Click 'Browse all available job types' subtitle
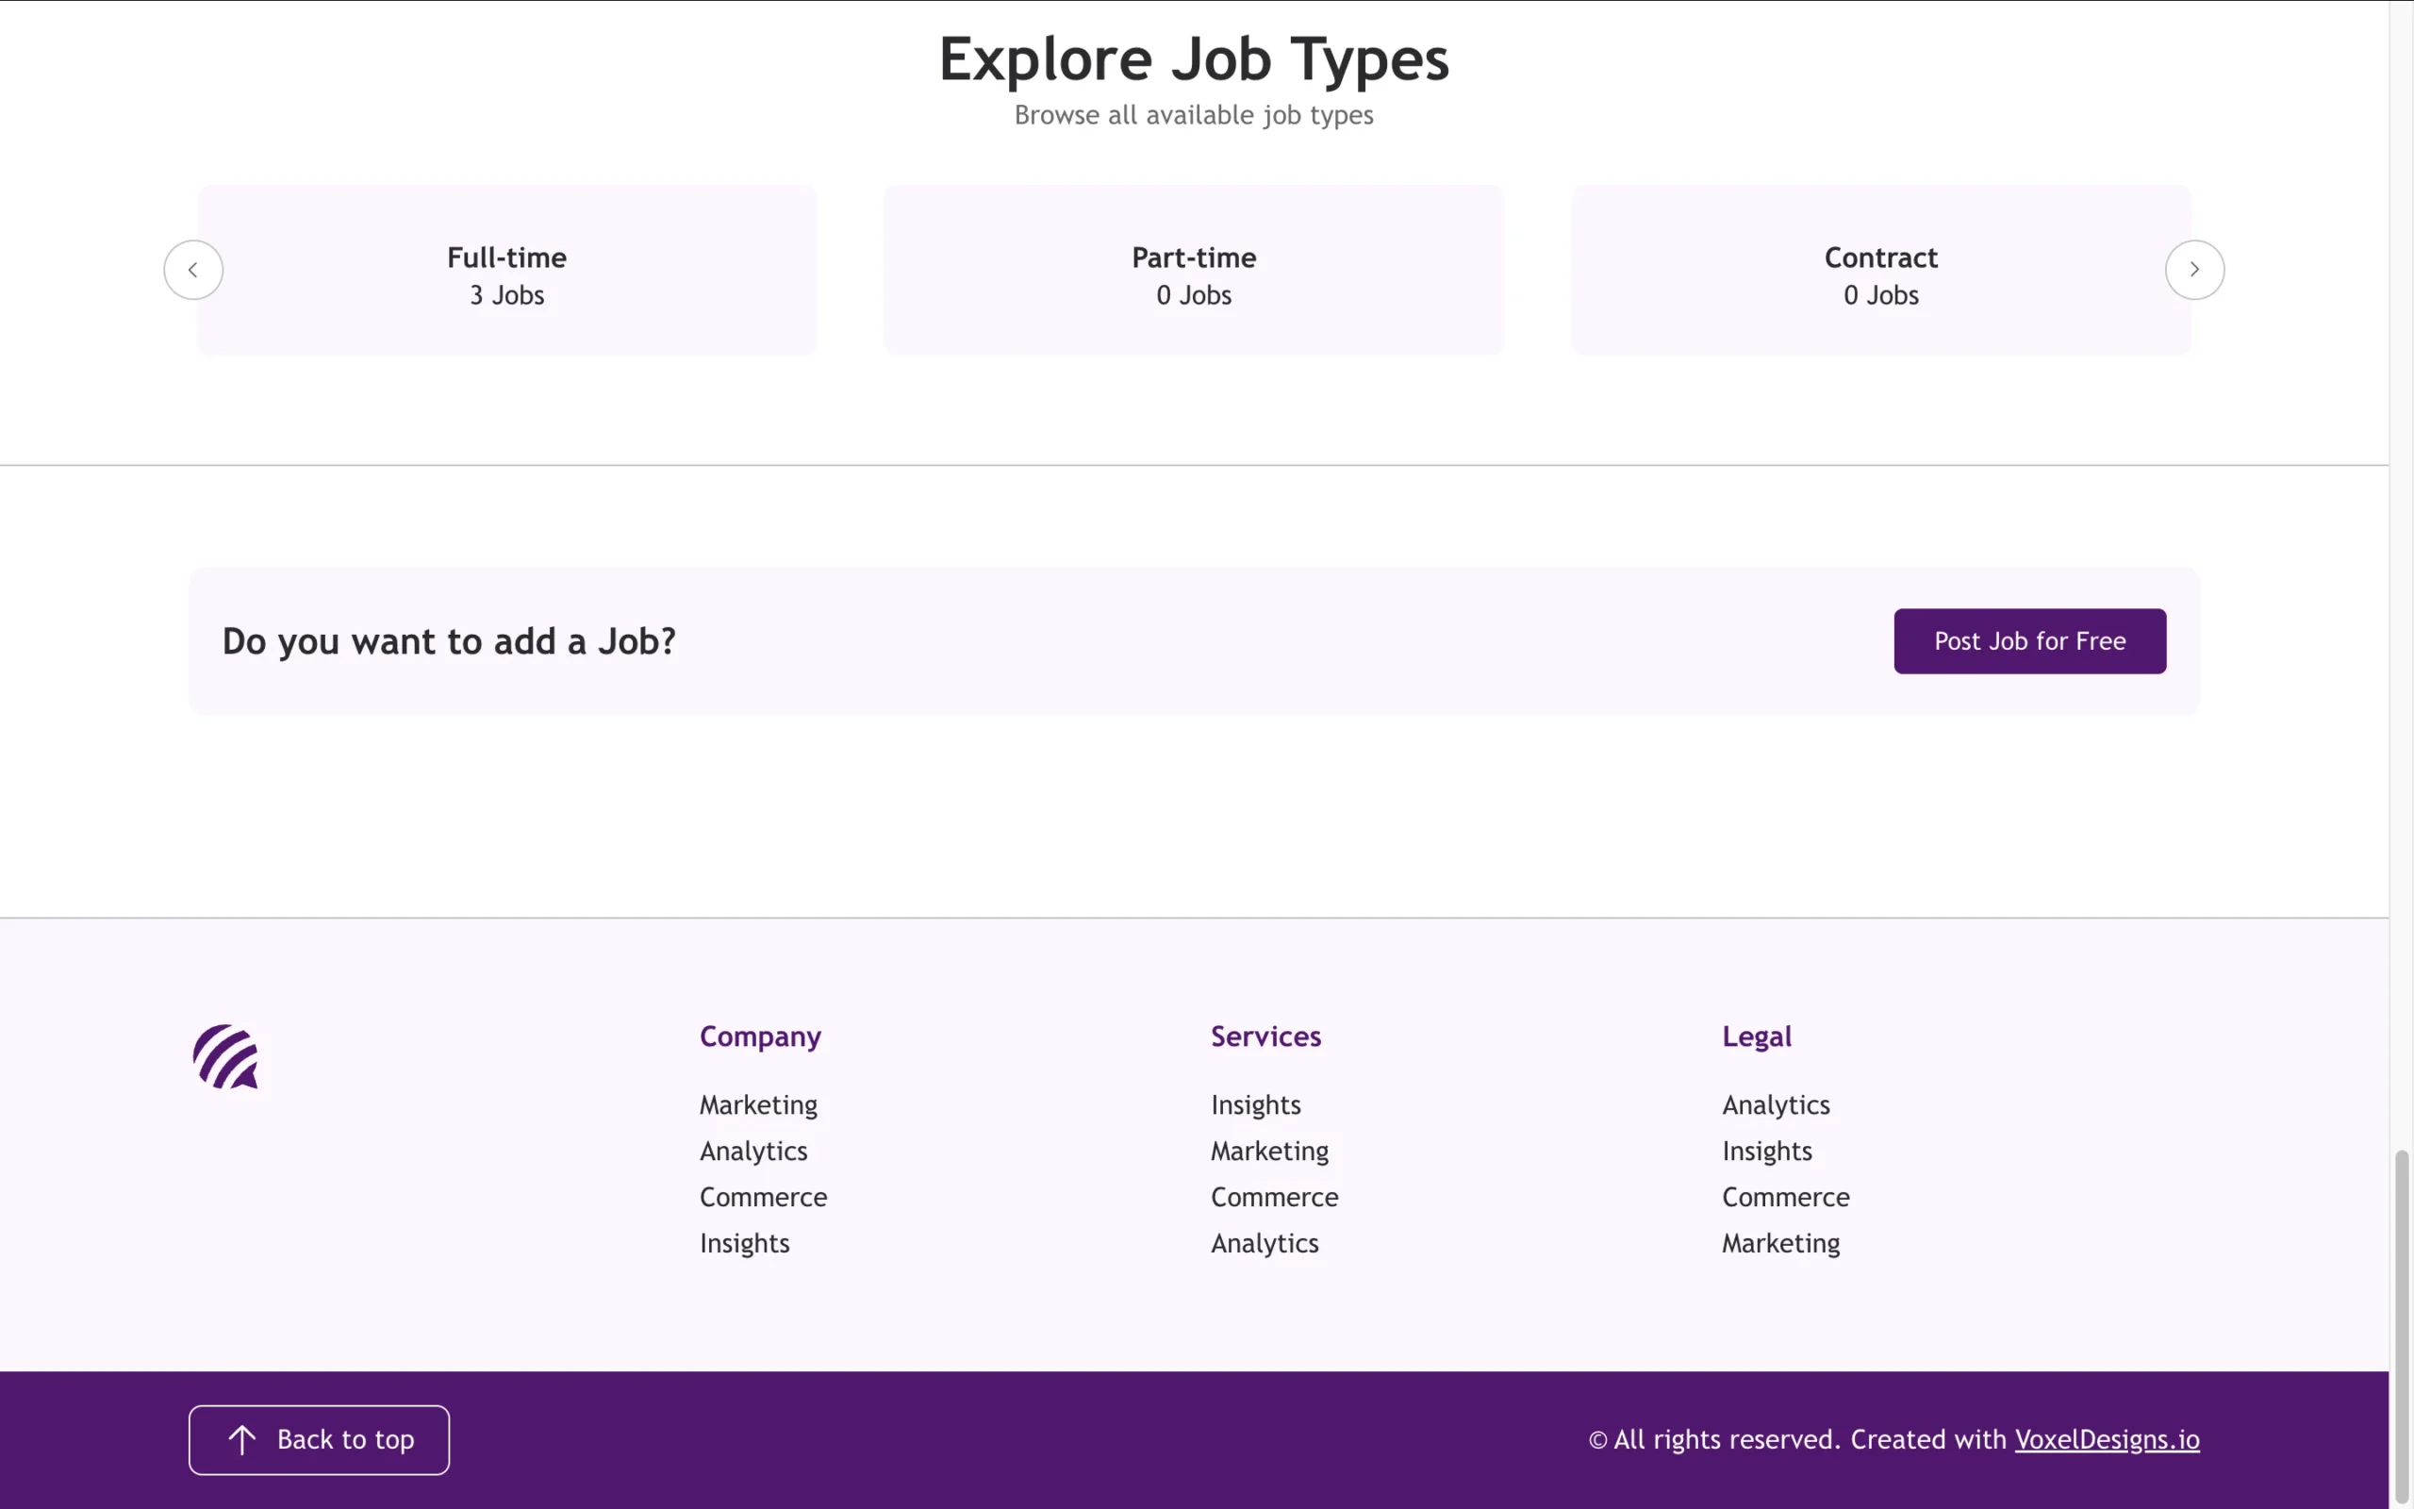 [x=1193, y=115]
